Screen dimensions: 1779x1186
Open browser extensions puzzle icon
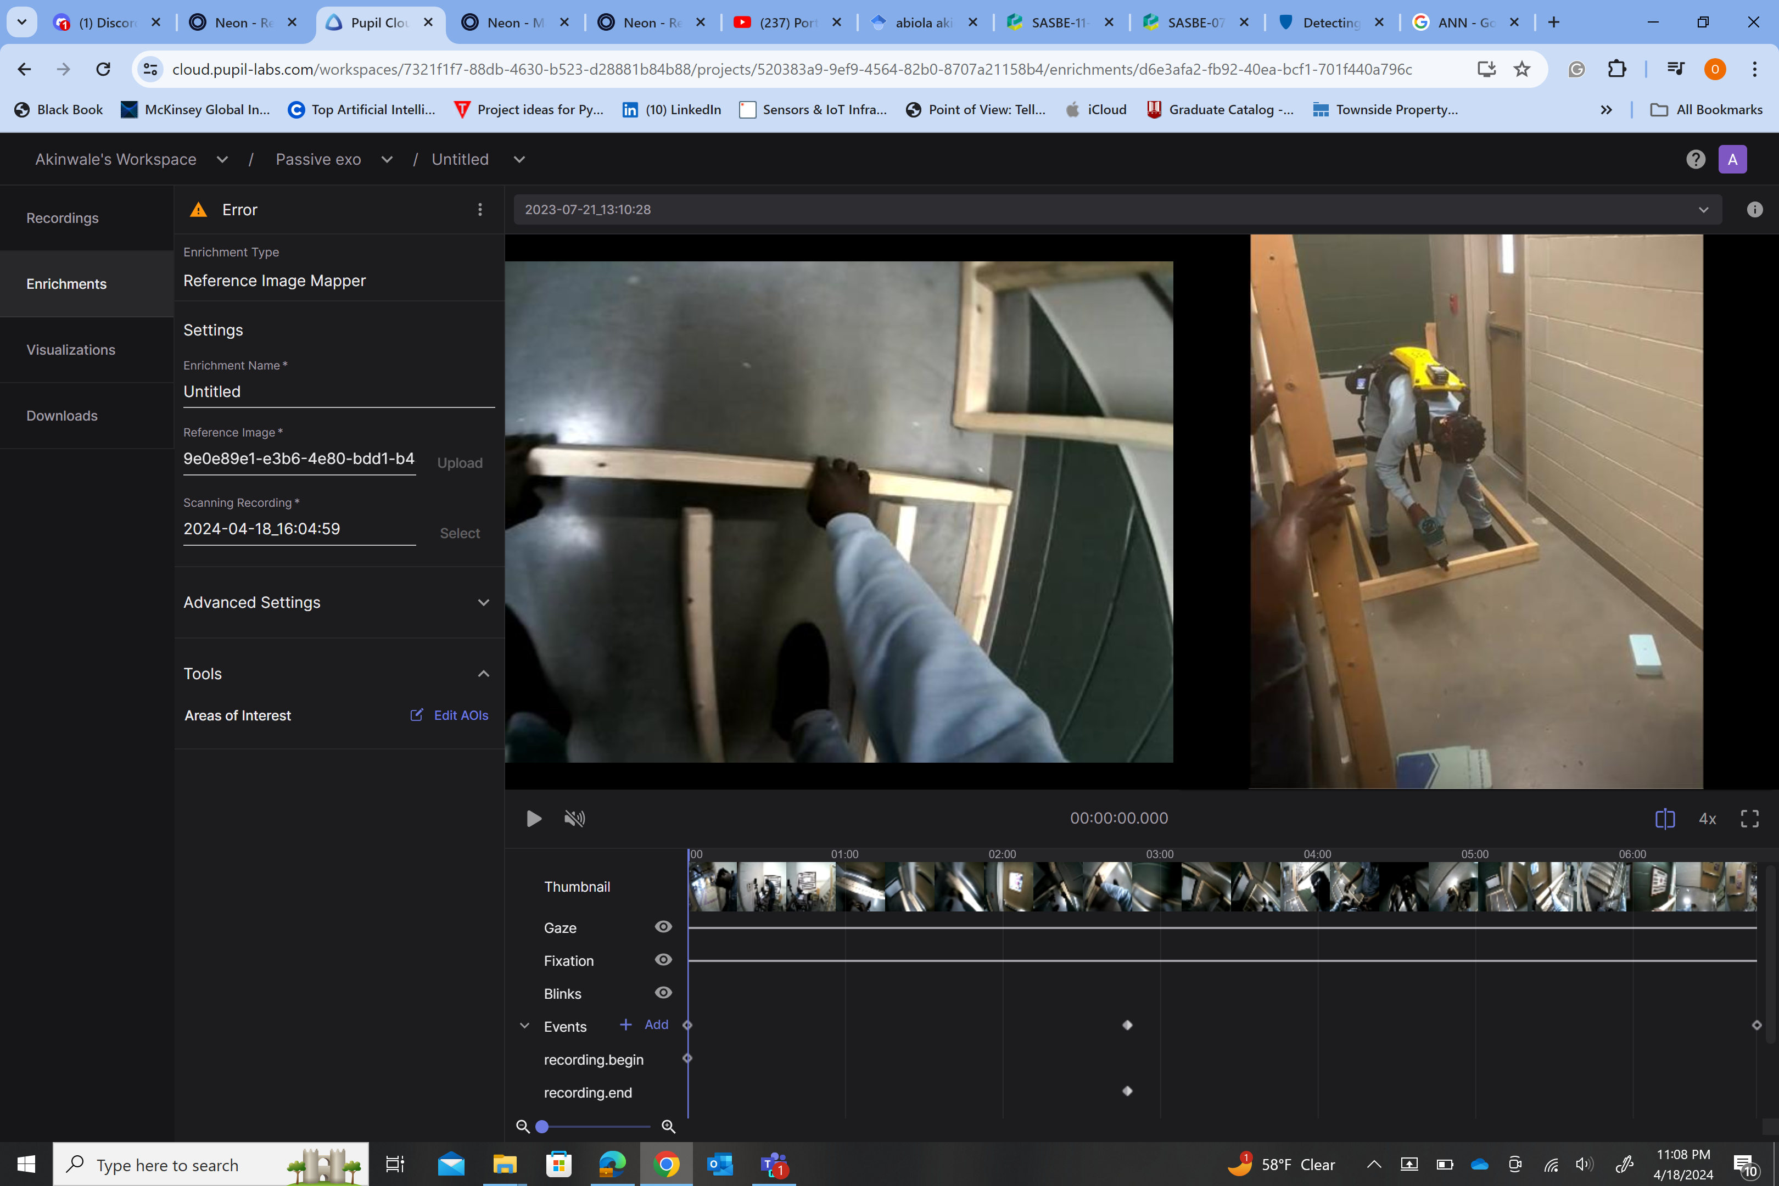(x=1616, y=70)
